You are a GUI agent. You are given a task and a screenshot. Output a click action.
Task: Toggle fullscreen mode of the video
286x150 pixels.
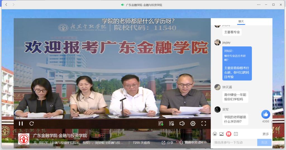[x=204, y=123]
